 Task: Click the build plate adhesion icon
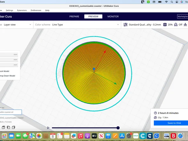[185, 25]
